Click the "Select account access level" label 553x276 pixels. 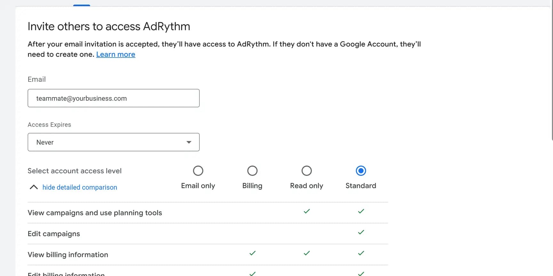tap(75, 171)
